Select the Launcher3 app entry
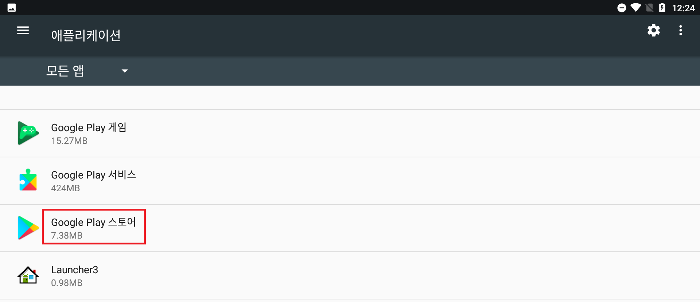 (74, 275)
